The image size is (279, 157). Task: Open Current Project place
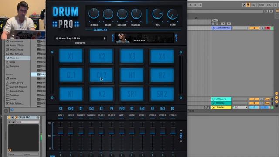click(18, 87)
